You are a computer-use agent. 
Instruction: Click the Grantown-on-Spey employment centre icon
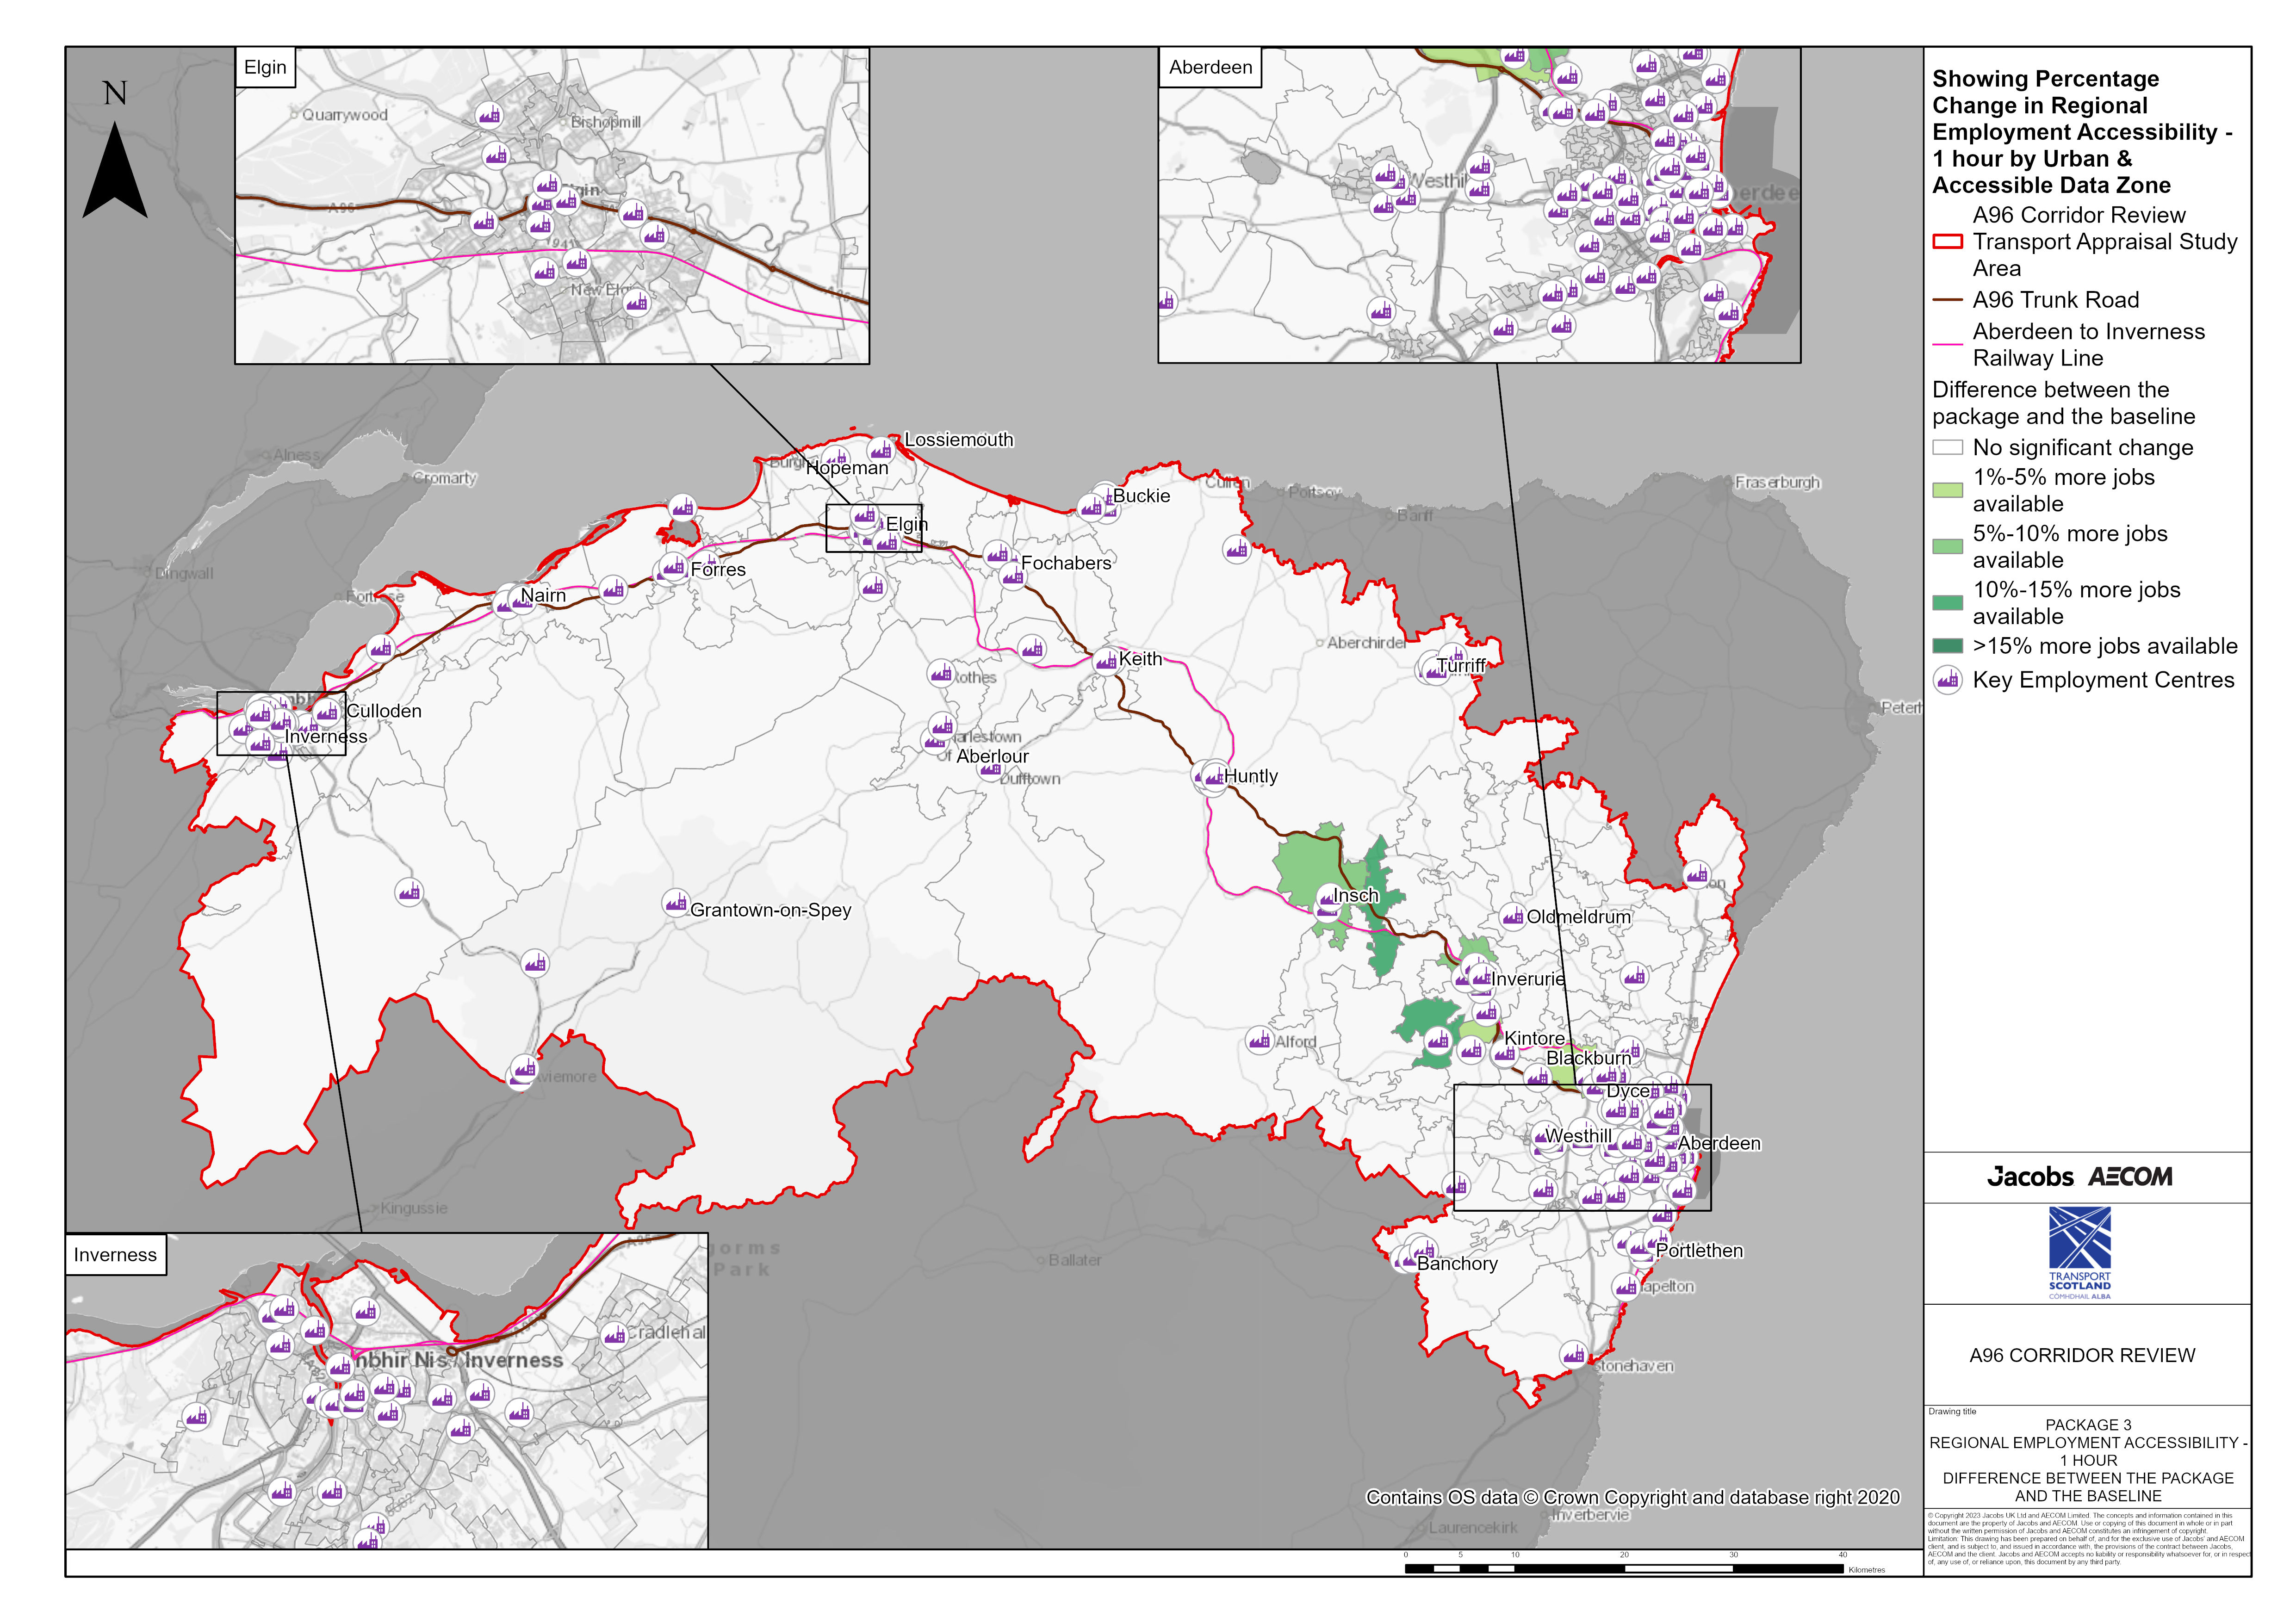676,903
